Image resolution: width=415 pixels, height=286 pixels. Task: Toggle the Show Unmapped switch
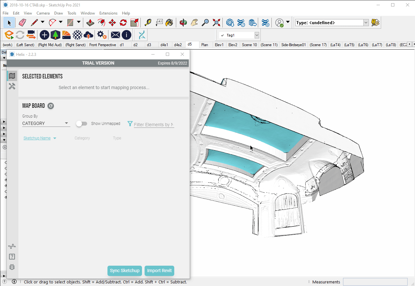pos(82,124)
